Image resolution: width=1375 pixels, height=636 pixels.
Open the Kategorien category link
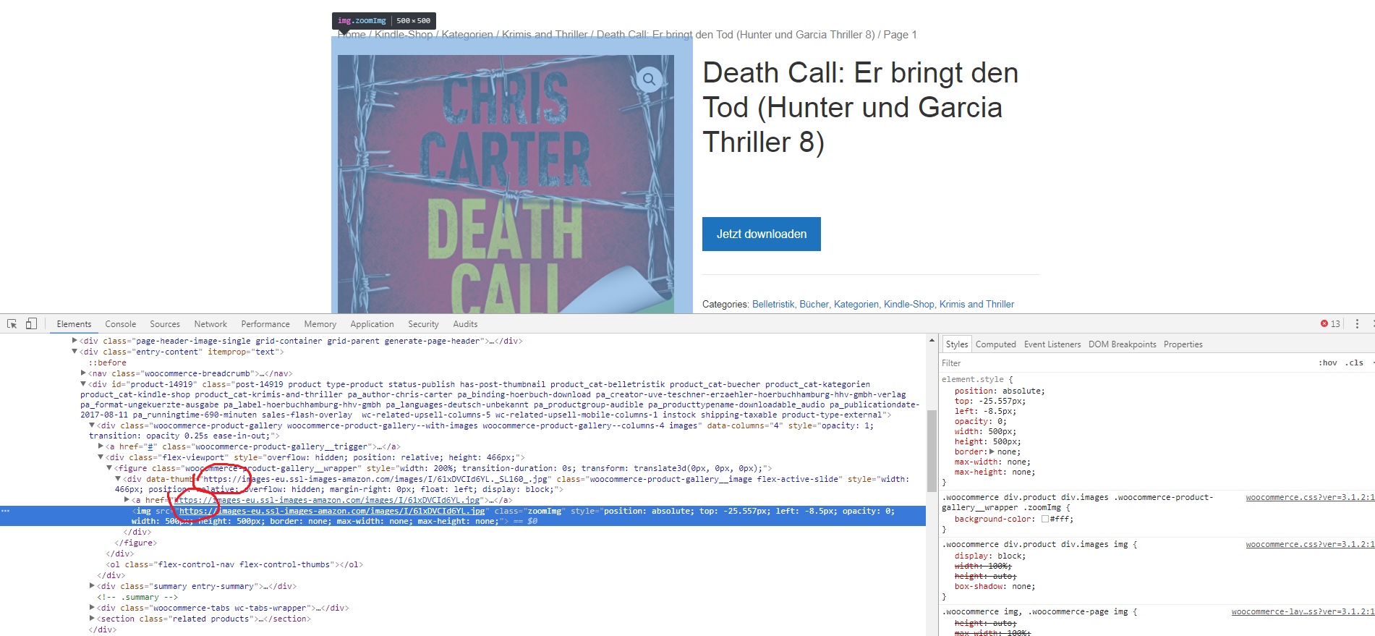click(x=856, y=305)
